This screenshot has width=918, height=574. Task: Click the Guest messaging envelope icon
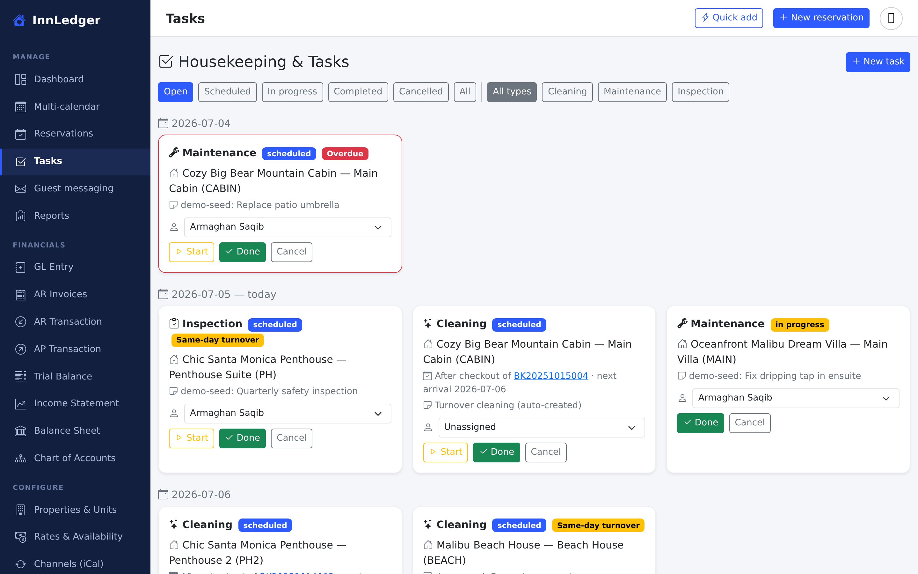20,188
